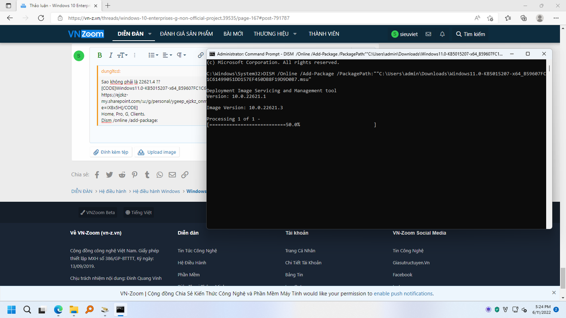Open Hệ điều hành breadcrumb link

[x=112, y=191]
